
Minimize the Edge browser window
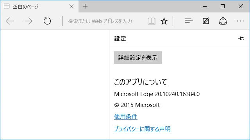(205, 6)
